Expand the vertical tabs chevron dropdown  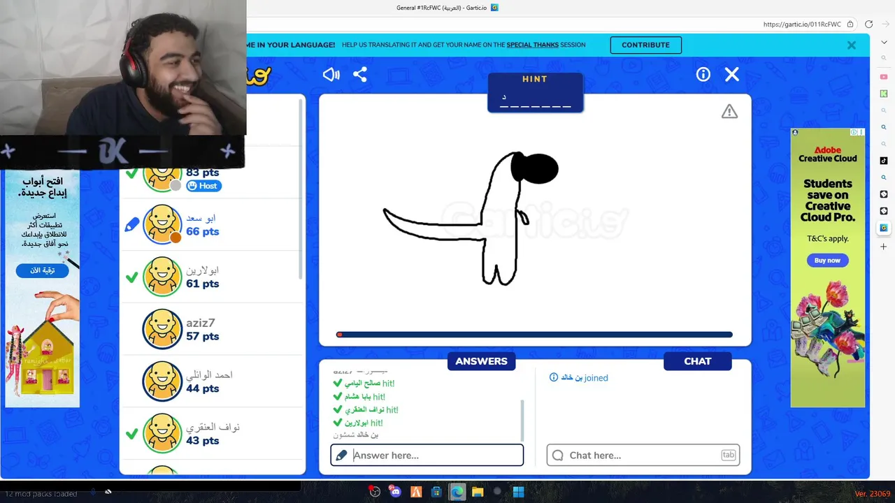pos(884,43)
